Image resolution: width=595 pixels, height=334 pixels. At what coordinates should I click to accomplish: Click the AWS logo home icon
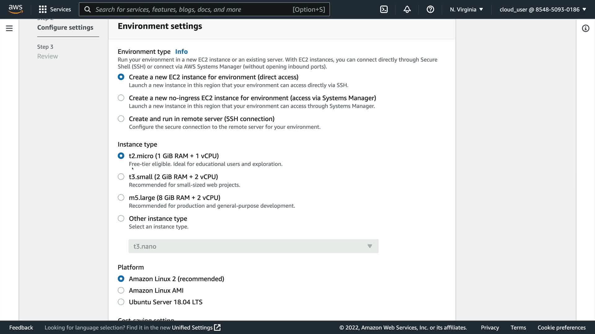coord(15,9)
